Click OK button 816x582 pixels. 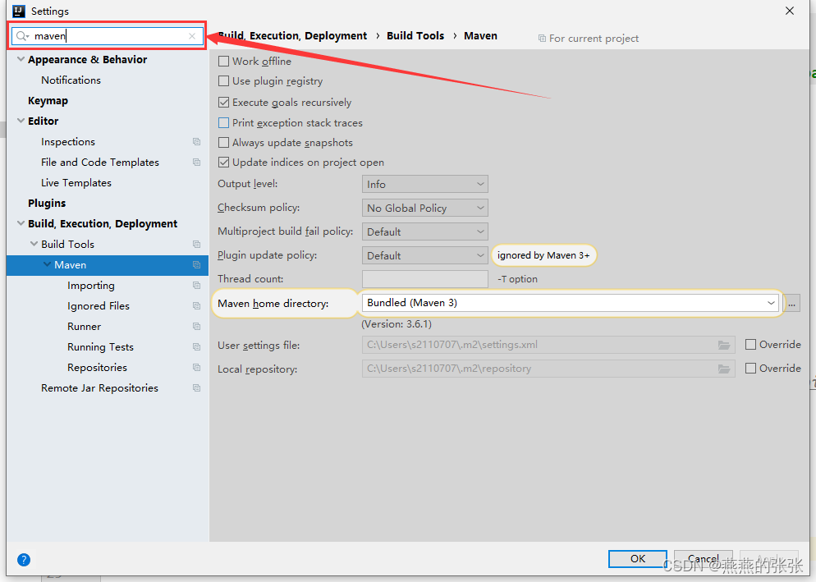(x=638, y=558)
